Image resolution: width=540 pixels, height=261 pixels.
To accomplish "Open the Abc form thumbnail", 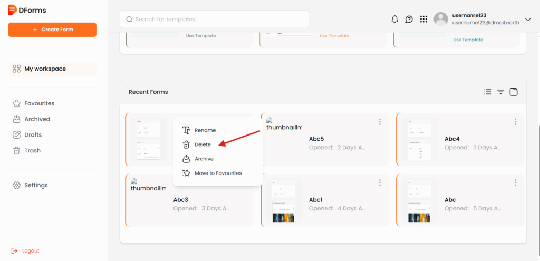I will [x=420, y=200].
